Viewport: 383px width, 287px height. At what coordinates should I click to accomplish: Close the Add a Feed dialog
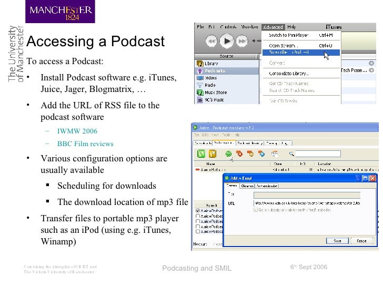pyautogui.click(x=372, y=178)
